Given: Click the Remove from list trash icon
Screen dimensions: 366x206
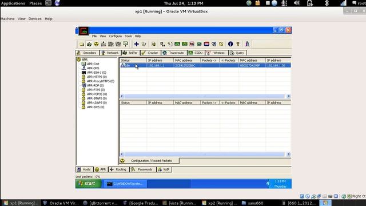Looking at the screenshot, I should [144, 44].
